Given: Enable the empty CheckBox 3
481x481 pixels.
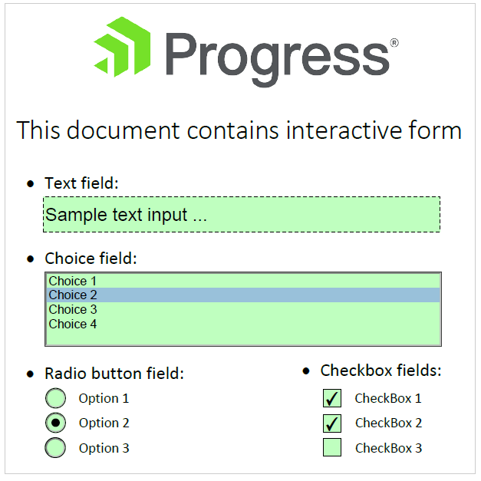Looking at the screenshot, I should point(332,447).
